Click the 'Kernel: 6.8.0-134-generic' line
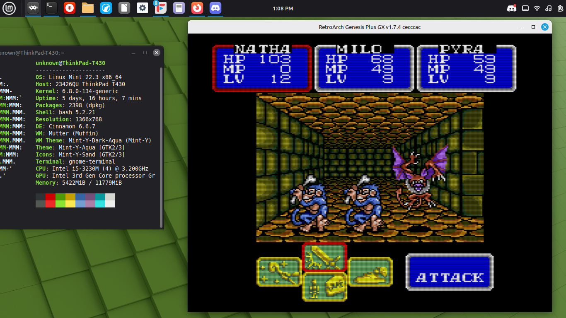 click(x=77, y=91)
